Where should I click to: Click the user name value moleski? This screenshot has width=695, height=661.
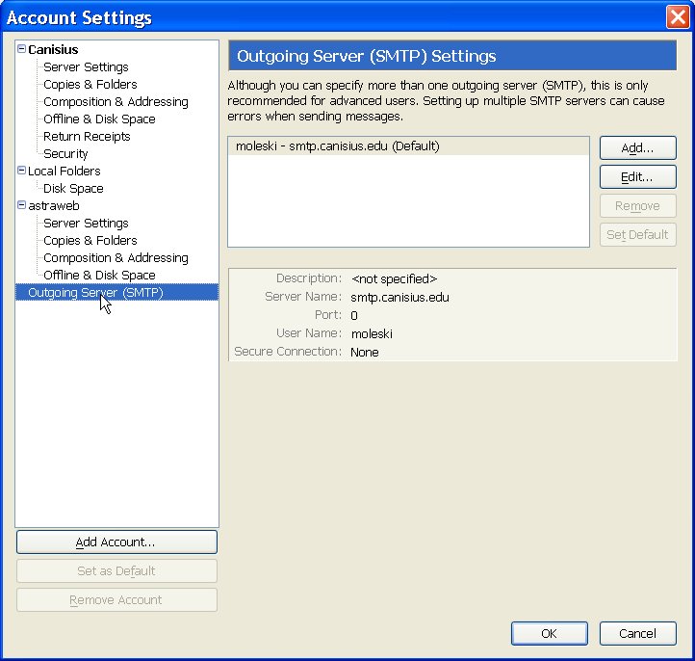coord(372,333)
